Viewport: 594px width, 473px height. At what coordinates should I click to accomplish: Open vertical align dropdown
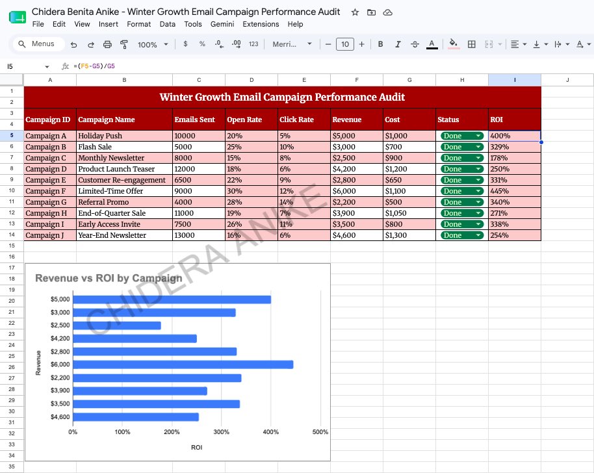540,44
